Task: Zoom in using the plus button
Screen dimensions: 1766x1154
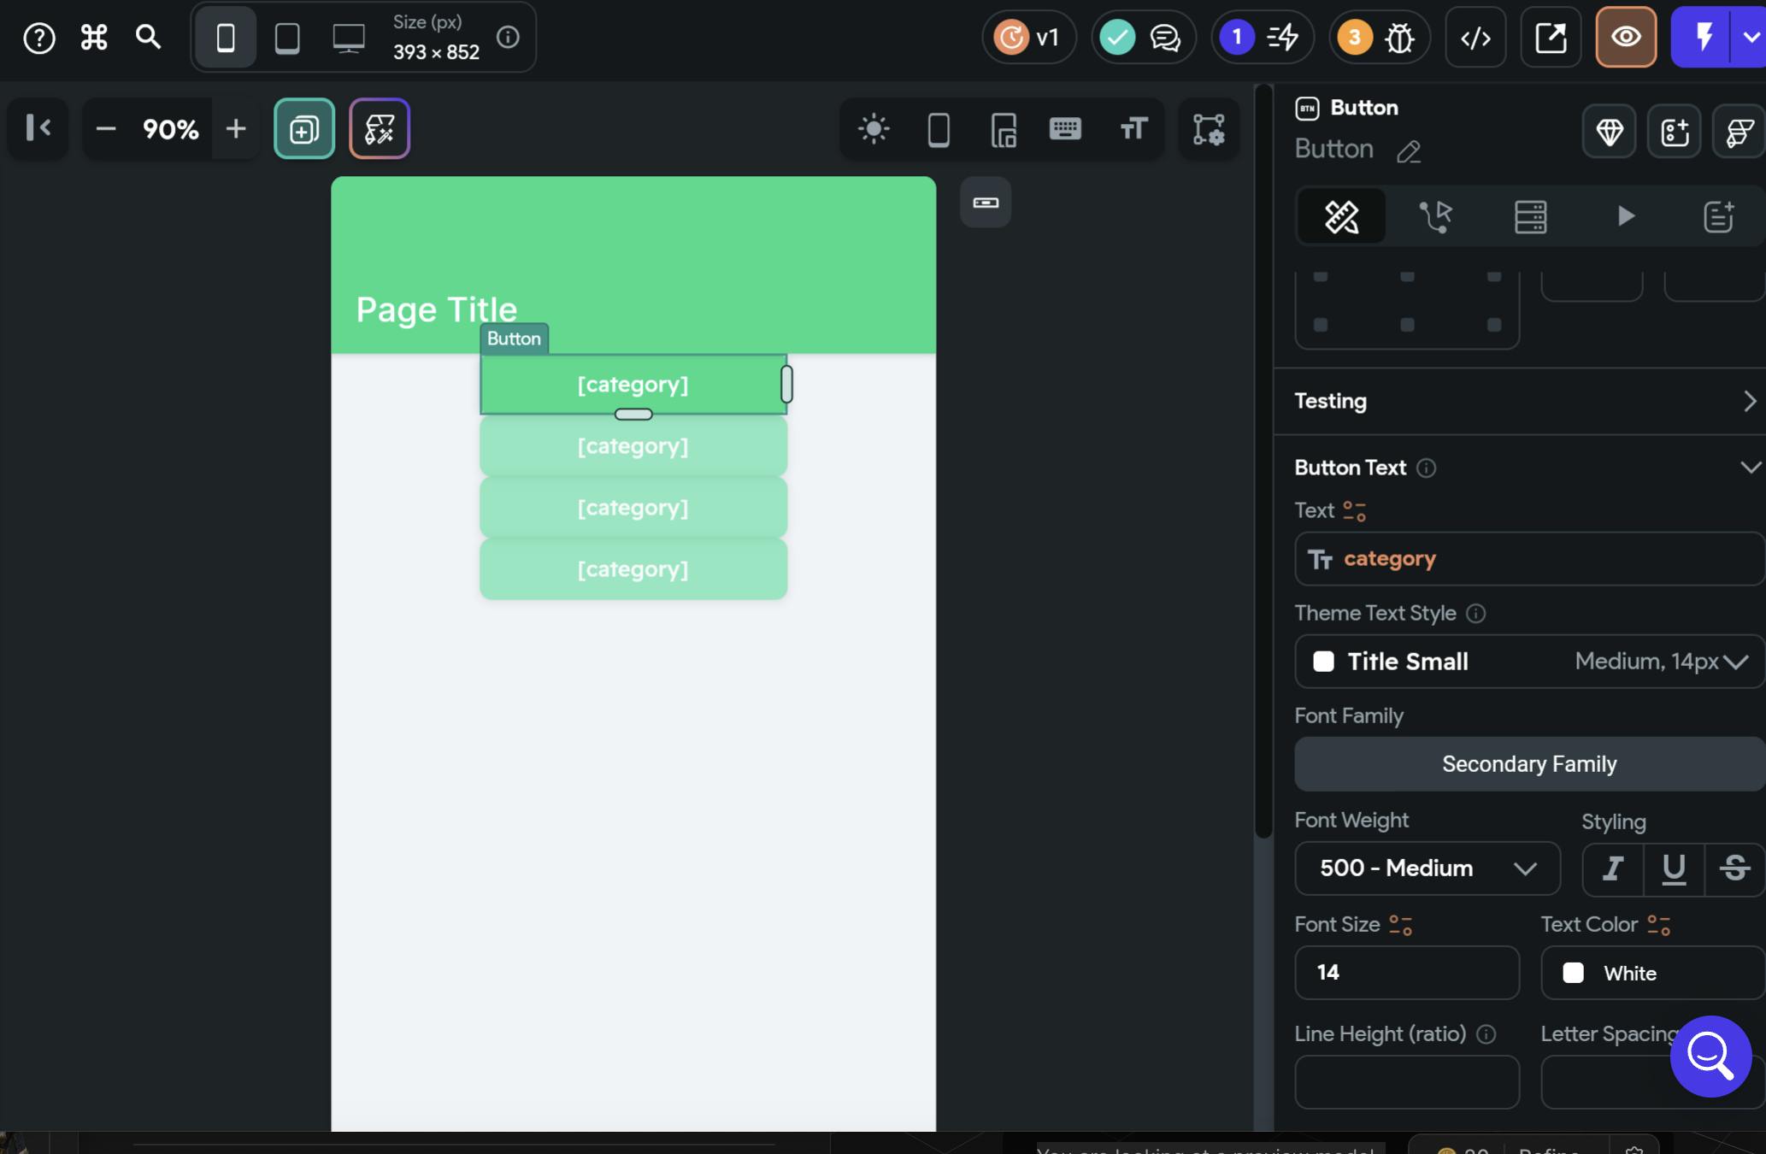Action: [236, 129]
